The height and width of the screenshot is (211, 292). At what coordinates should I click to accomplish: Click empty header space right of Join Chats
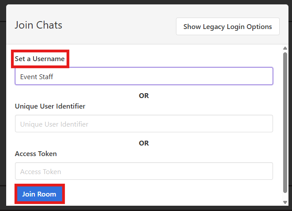(119, 25)
